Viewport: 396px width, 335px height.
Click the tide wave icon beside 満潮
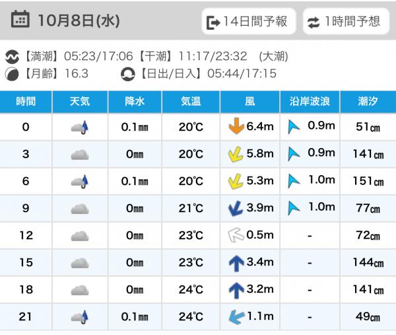(x=13, y=57)
